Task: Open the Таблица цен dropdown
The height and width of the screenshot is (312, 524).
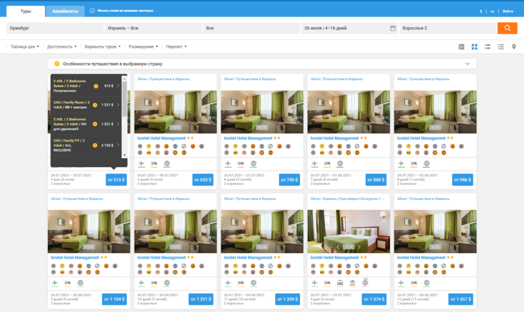Action: (25, 47)
